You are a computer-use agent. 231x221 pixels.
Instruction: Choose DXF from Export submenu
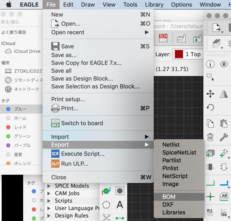click(179, 205)
